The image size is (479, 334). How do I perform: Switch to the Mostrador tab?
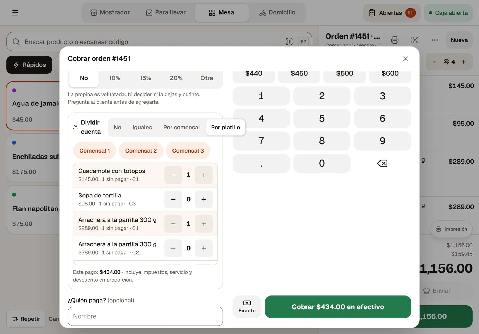(110, 12)
